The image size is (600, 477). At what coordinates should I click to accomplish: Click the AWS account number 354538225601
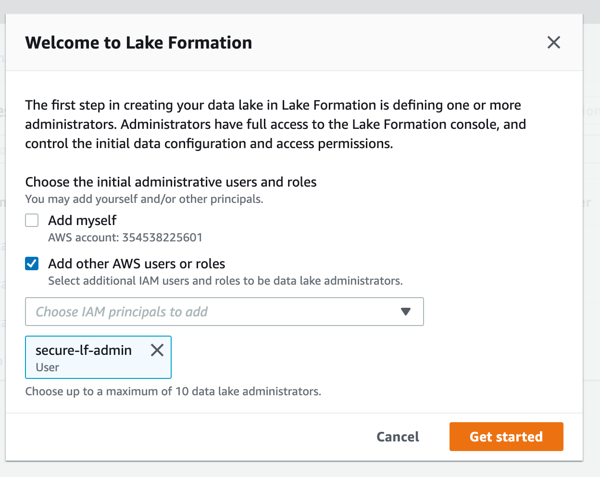tap(162, 238)
